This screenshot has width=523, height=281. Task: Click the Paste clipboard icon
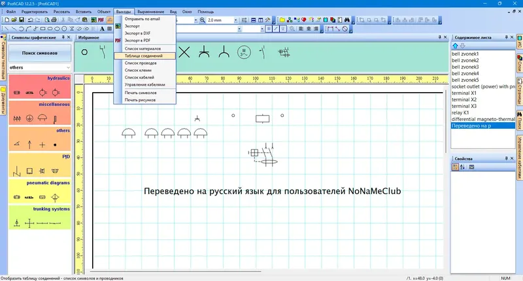pyautogui.click(x=85, y=20)
